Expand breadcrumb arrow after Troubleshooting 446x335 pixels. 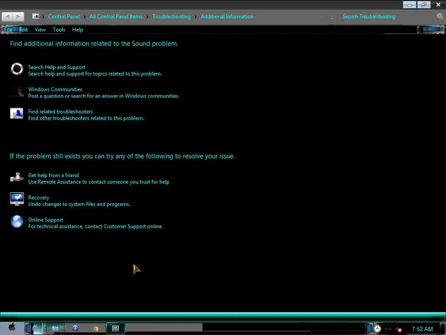coord(196,17)
